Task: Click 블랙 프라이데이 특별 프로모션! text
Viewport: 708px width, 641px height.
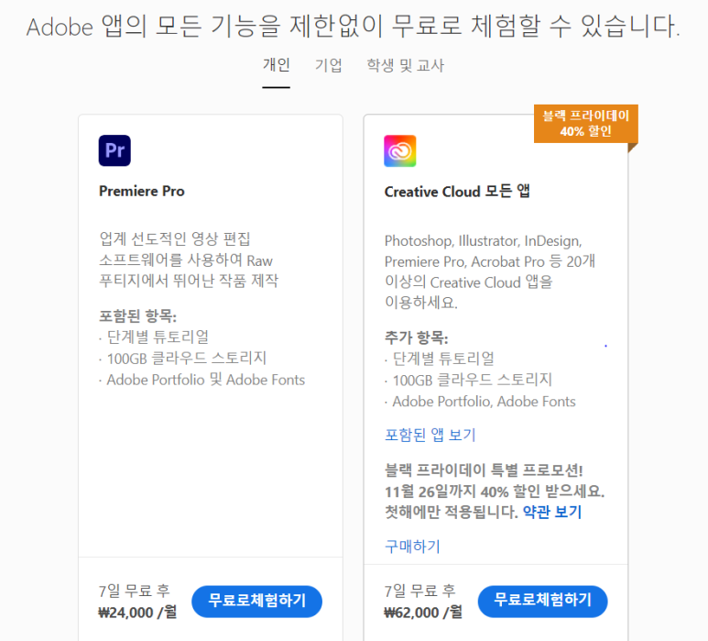Action: (484, 470)
